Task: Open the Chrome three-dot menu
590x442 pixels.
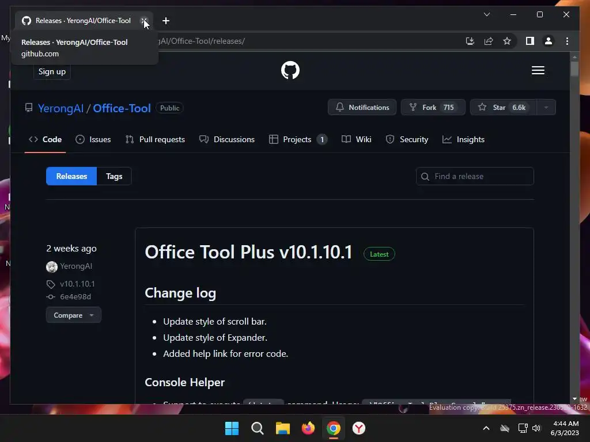Action: point(567,41)
